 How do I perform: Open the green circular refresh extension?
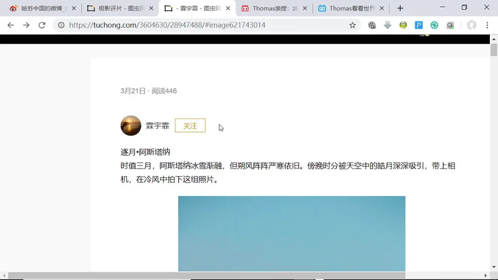tap(434, 25)
